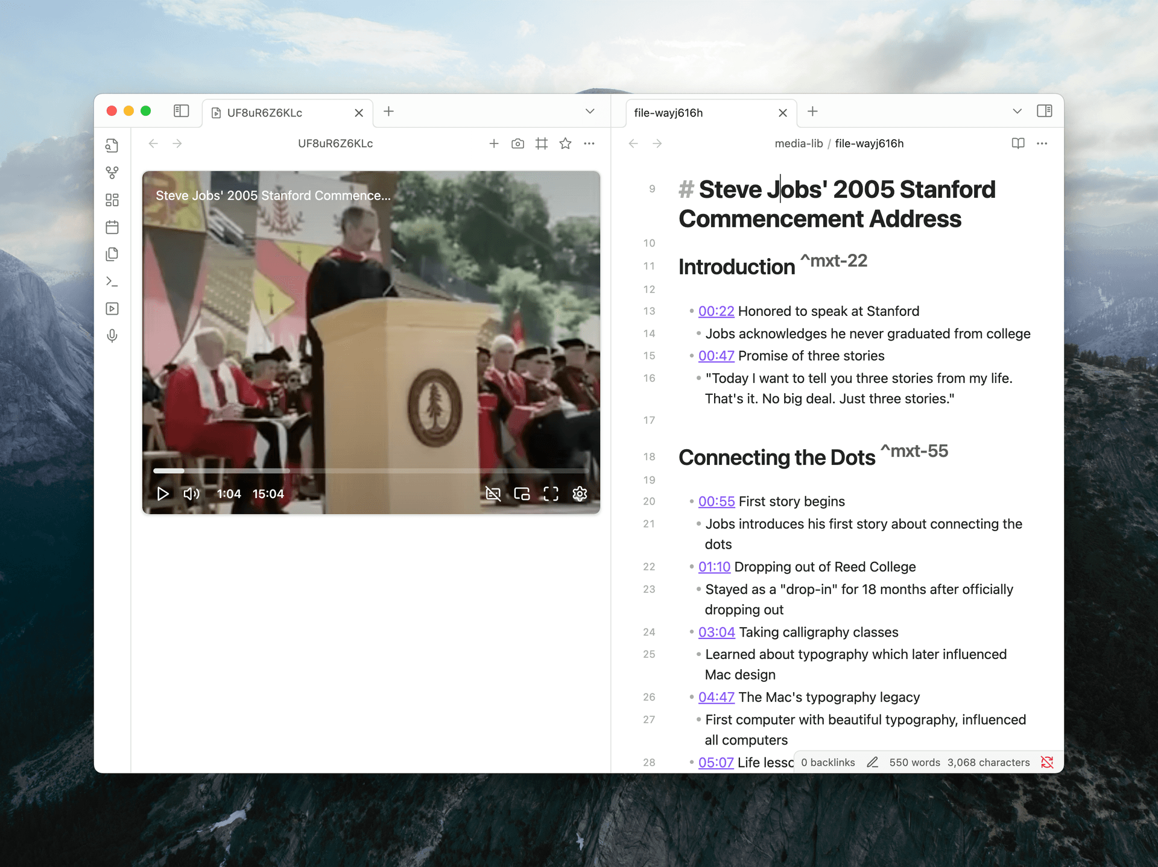Open the tab list chevron in the right window
Image resolution: width=1158 pixels, height=867 pixels.
1017,112
